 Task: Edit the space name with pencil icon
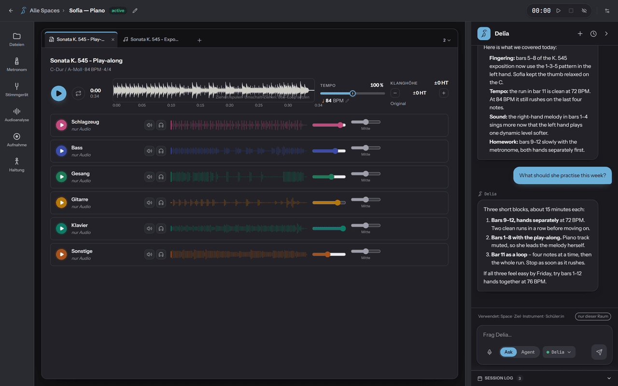click(x=135, y=11)
